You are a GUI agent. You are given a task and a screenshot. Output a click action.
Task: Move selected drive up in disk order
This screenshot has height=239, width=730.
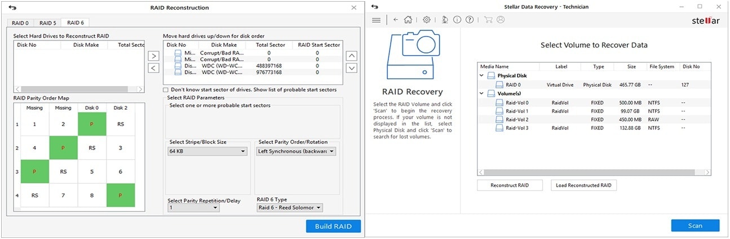(351, 56)
